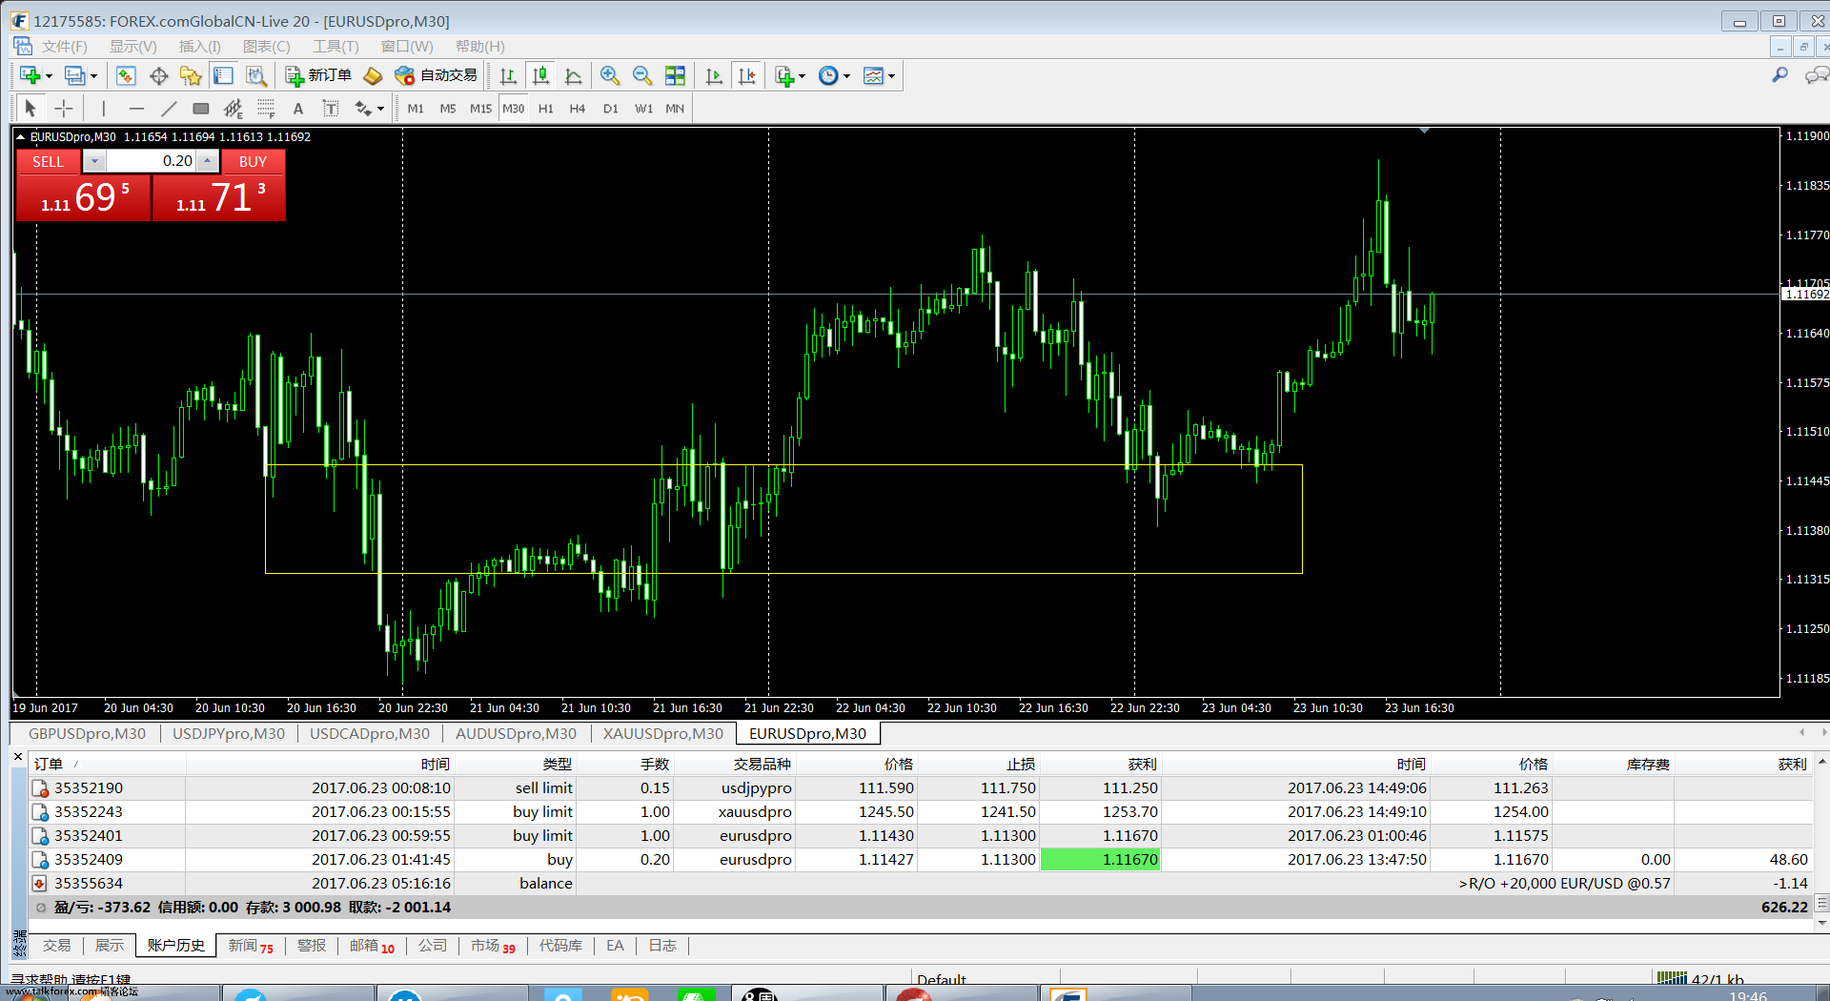Open the 文件(F) menu

pyautogui.click(x=64, y=46)
